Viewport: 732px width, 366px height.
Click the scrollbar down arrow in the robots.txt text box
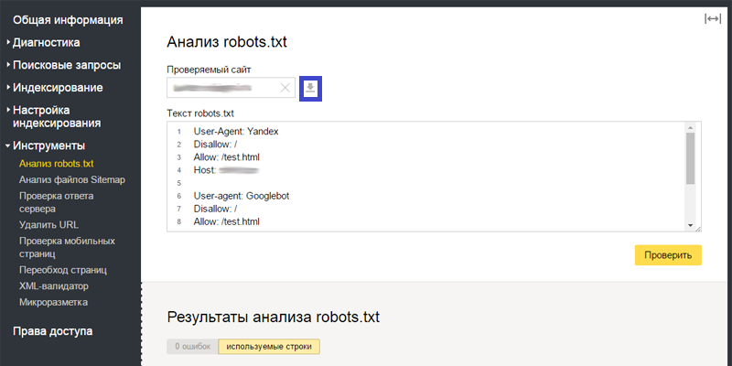tap(691, 225)
